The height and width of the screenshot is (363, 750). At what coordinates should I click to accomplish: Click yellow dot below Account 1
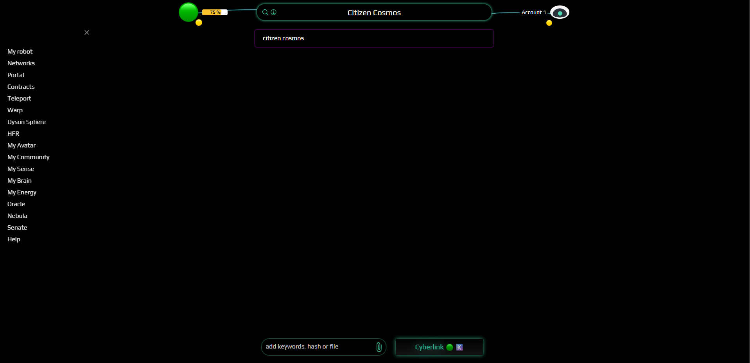click(x=549, y=23)
